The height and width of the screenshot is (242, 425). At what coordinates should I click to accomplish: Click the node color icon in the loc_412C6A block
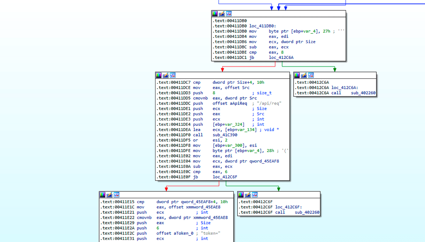point(297,75)
